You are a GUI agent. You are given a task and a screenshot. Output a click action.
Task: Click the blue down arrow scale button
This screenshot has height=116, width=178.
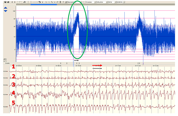[6, 11]
